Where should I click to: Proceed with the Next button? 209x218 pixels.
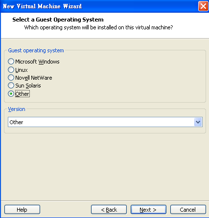(x=148, y=210)
